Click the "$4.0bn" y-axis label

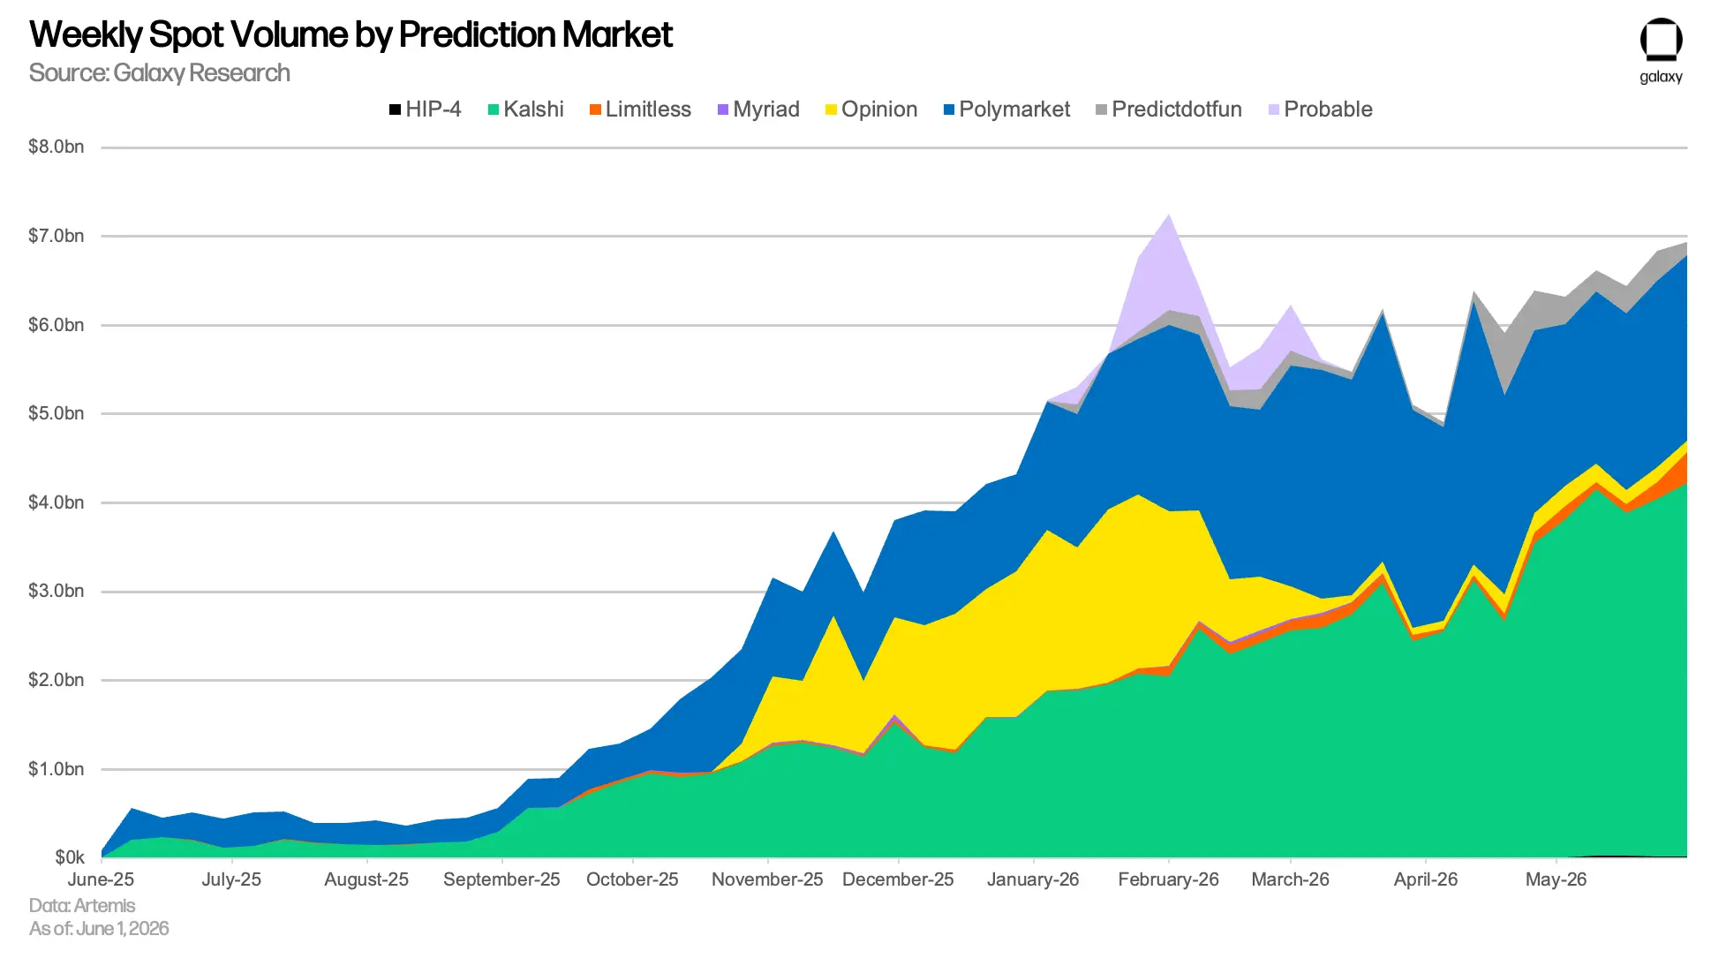tap(57, 502)
